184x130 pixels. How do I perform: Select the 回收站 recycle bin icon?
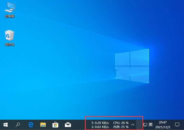[10, 38]
